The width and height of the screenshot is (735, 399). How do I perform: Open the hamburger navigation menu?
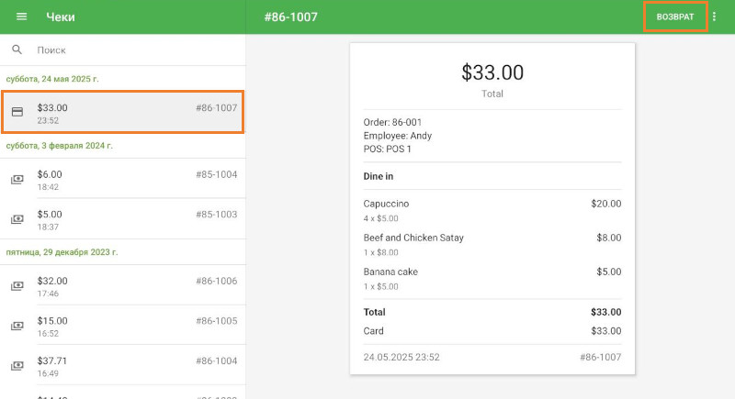[22, 17]
